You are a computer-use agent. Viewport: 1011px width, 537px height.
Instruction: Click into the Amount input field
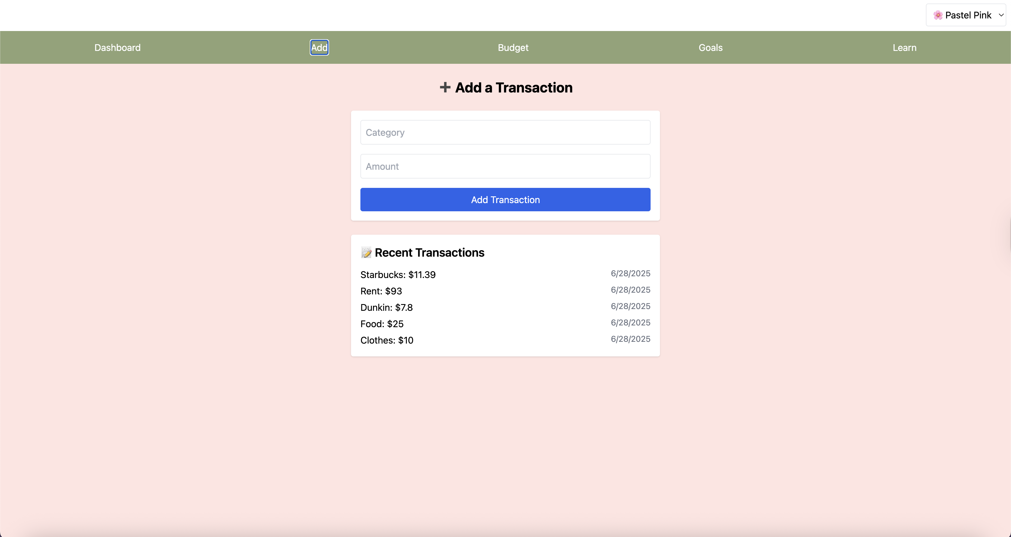tap(505, 167)
